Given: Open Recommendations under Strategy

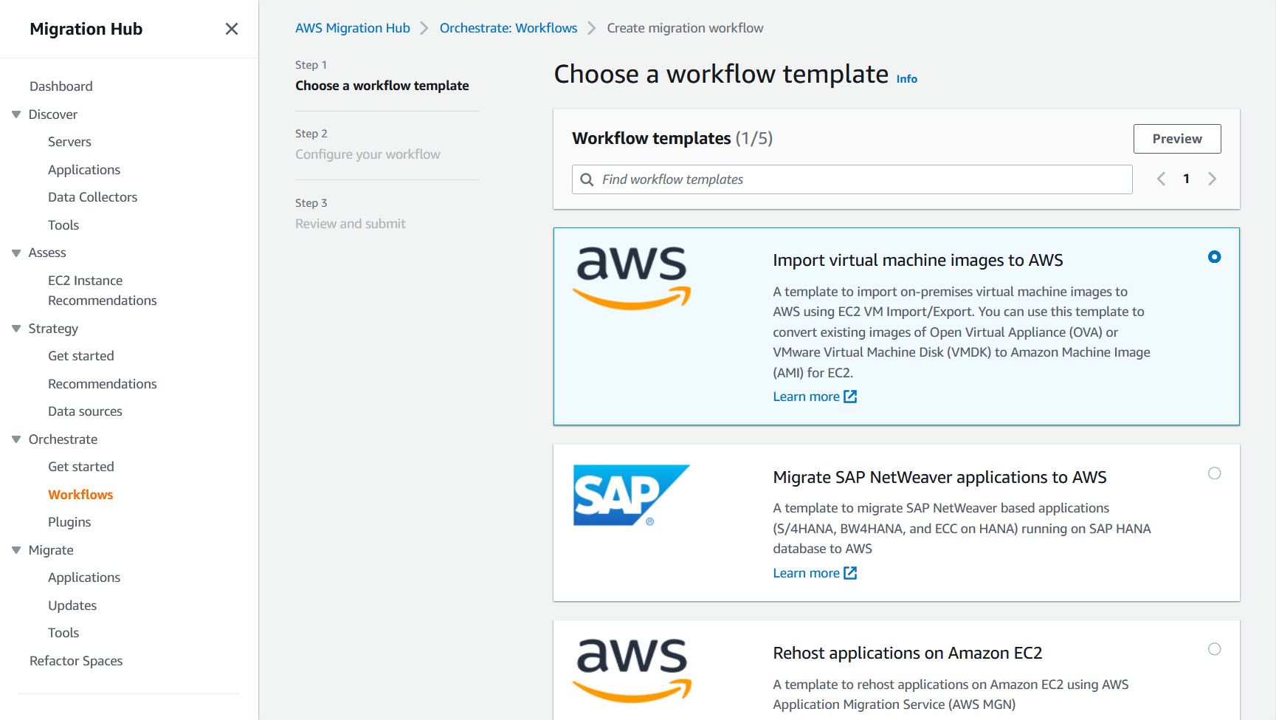Looking at the screenshot, I should pyautogui.click(x=103, y=384).
